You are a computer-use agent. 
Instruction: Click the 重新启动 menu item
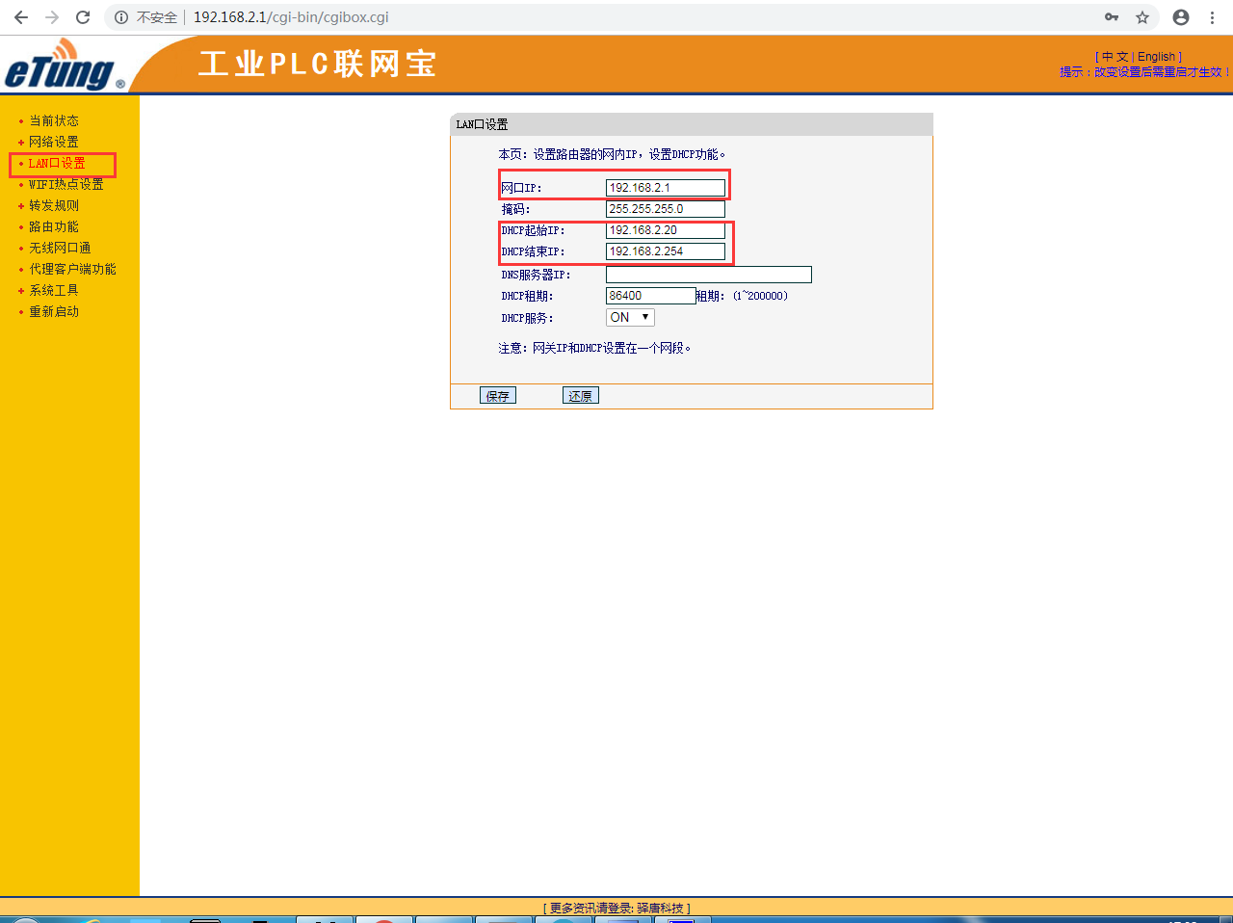pyautogui.click(x=54, y=311)
